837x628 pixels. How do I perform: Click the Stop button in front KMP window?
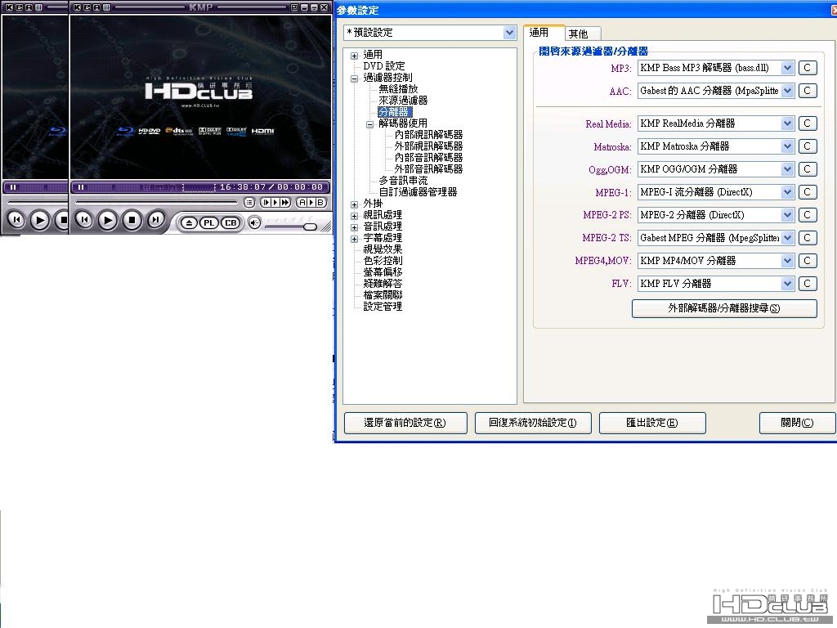point(132,219)
